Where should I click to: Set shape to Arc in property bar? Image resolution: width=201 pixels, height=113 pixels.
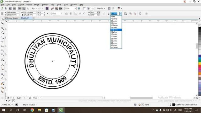pyautogui.click(x=84, y=13)
